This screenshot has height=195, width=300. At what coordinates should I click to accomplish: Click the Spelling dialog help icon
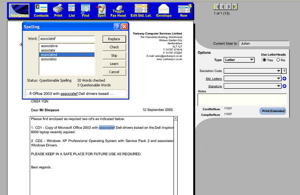[117, 27]
